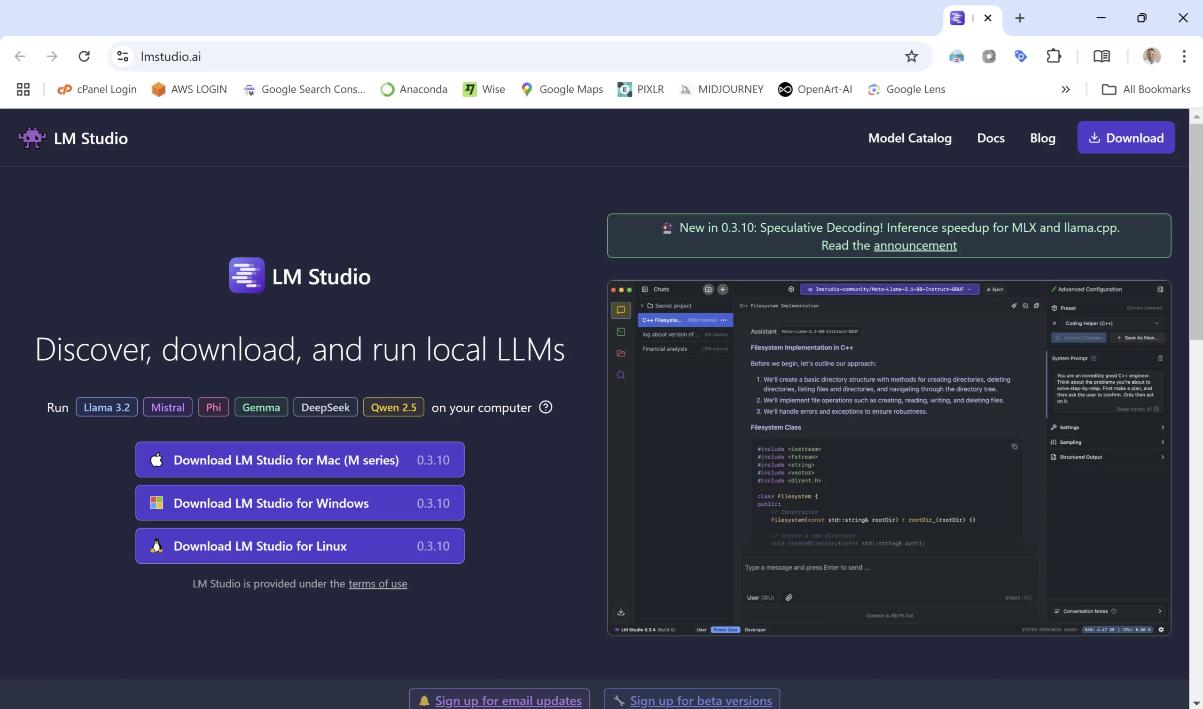
Task: Download LM Studio for Windows
Action: 300,503
